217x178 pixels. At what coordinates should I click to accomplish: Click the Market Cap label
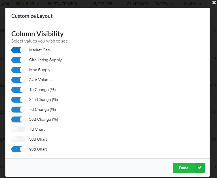pos(40,50)
